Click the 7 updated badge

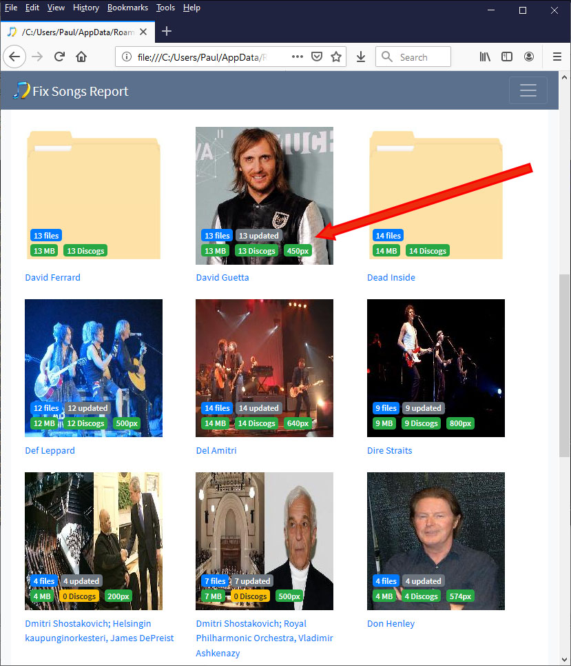(252, 581)
